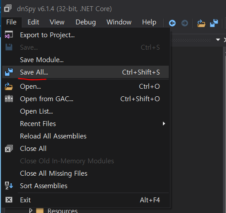Click the Close All windows icon
Viewport: 226px width, 213px height.
[9, 149]
